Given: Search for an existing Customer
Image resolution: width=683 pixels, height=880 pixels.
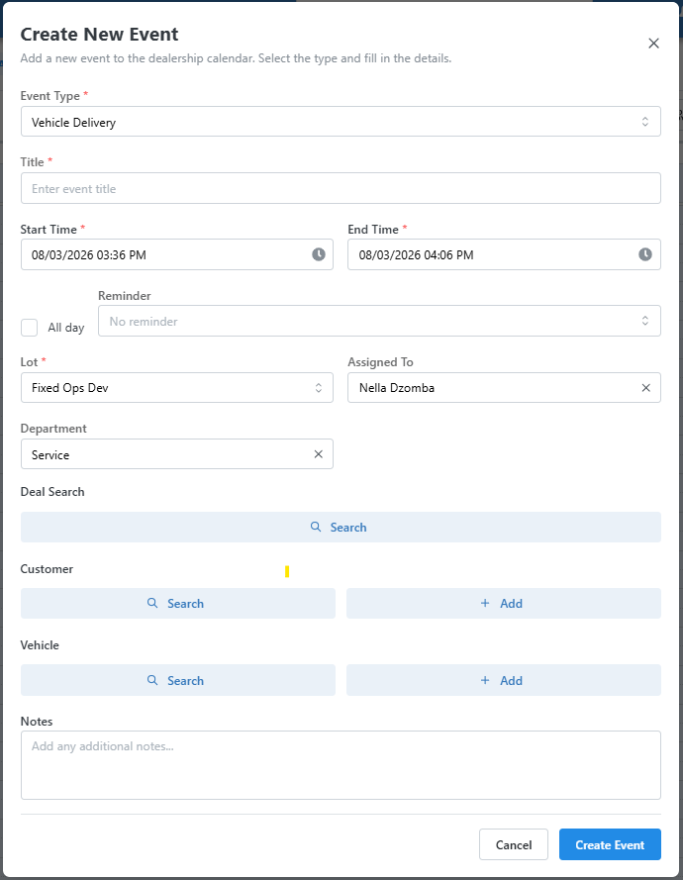Looking at the screenshot, I should (x=178, y=603).
